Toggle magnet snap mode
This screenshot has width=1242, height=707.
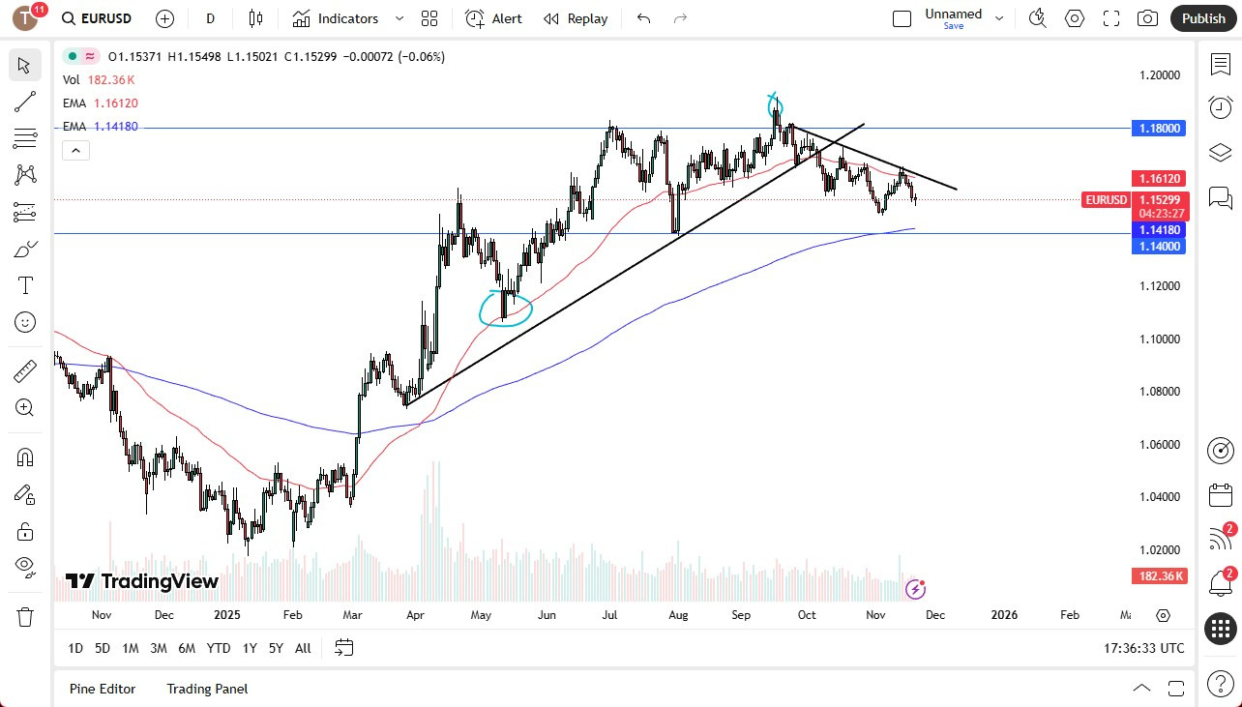pos(24,457)
